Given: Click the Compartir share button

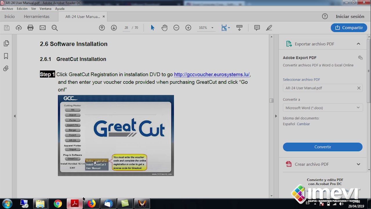Looking at the screenshot, I should [x=349, y=28].
